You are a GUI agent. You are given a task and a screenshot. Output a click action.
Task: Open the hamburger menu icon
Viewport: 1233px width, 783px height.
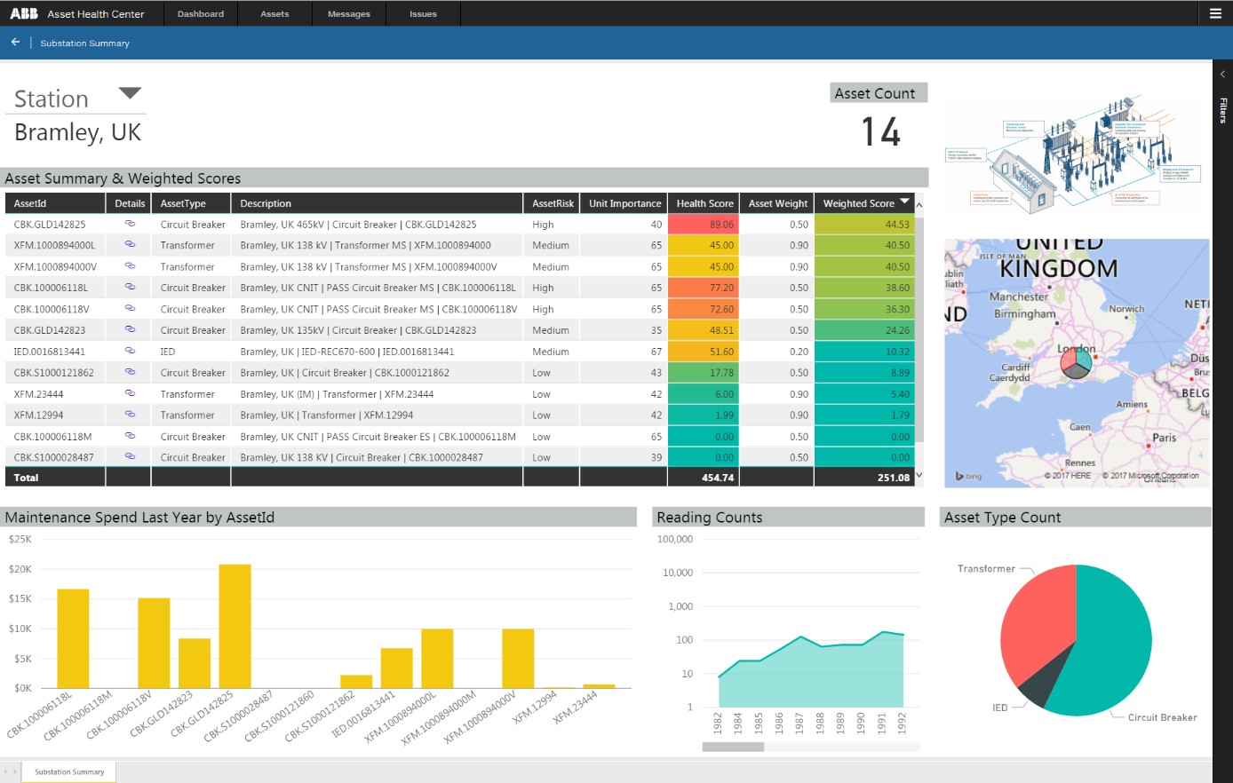pyautogui.click(x=1215, y=13)
